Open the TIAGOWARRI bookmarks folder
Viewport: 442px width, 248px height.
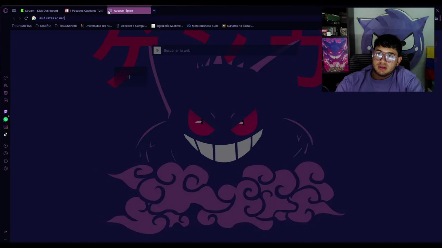click(66, 26)
